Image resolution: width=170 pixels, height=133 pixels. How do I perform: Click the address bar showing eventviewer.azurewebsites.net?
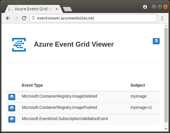coord(93,18)
